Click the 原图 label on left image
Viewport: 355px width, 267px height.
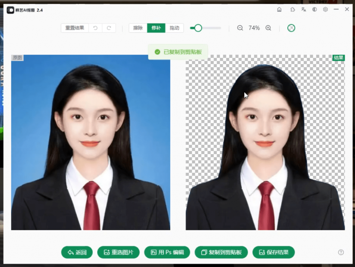[x=17, y=58]
